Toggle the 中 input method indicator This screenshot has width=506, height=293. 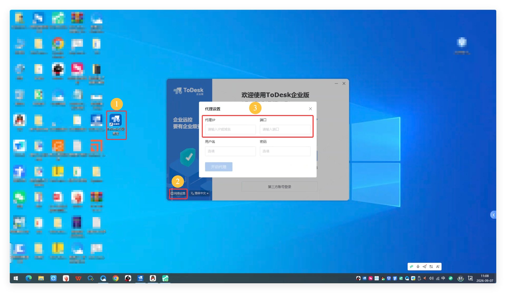tap(443, 278)
